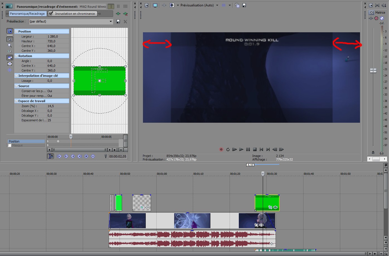
Task: Select the Position keyframe row
Action: pos(26,141)
